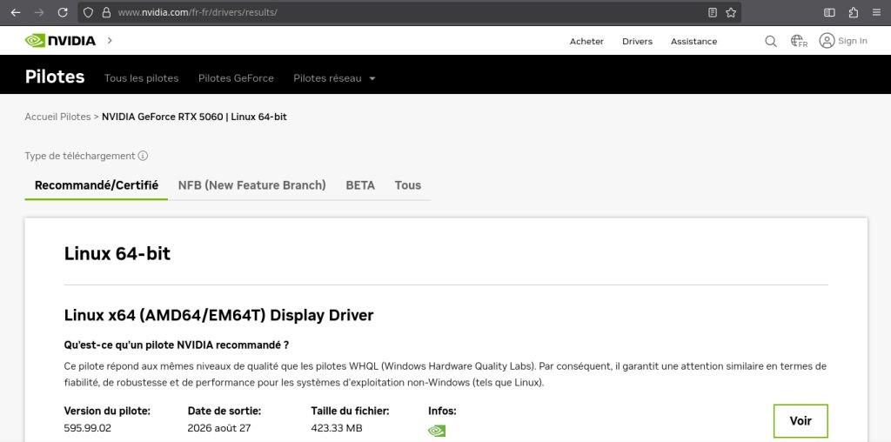The image size is (891, 442).
Task: Select the Recommandé/Certifié tab
Action: tap(96, 185)
